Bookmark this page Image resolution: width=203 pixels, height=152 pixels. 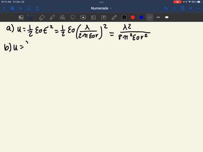[29, 8]
